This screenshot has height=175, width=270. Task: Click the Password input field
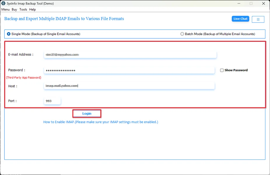point(129,71)
